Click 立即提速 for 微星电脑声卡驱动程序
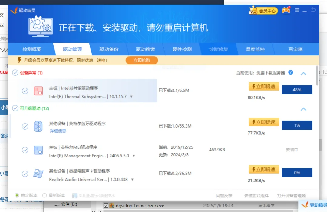The image size is (327, 212). (x=264, y=169)
